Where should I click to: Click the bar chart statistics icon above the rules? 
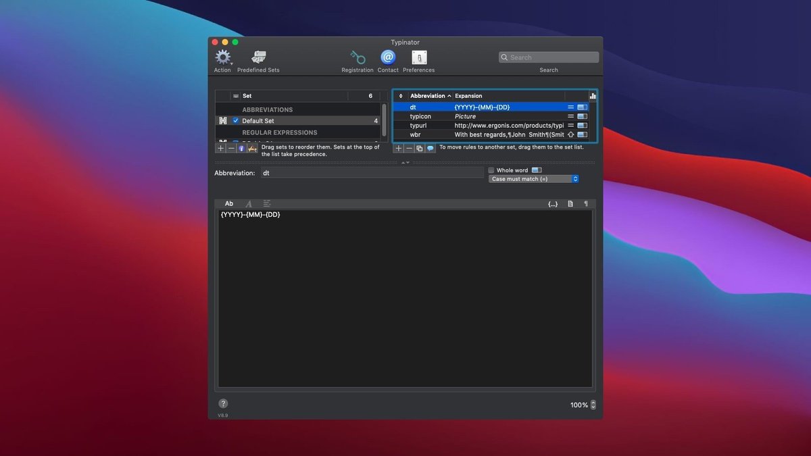tap(593, 95)
